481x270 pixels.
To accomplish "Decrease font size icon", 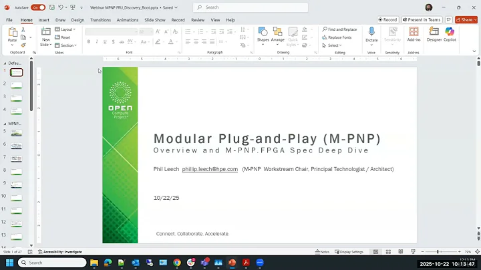I will pos(166,31).
